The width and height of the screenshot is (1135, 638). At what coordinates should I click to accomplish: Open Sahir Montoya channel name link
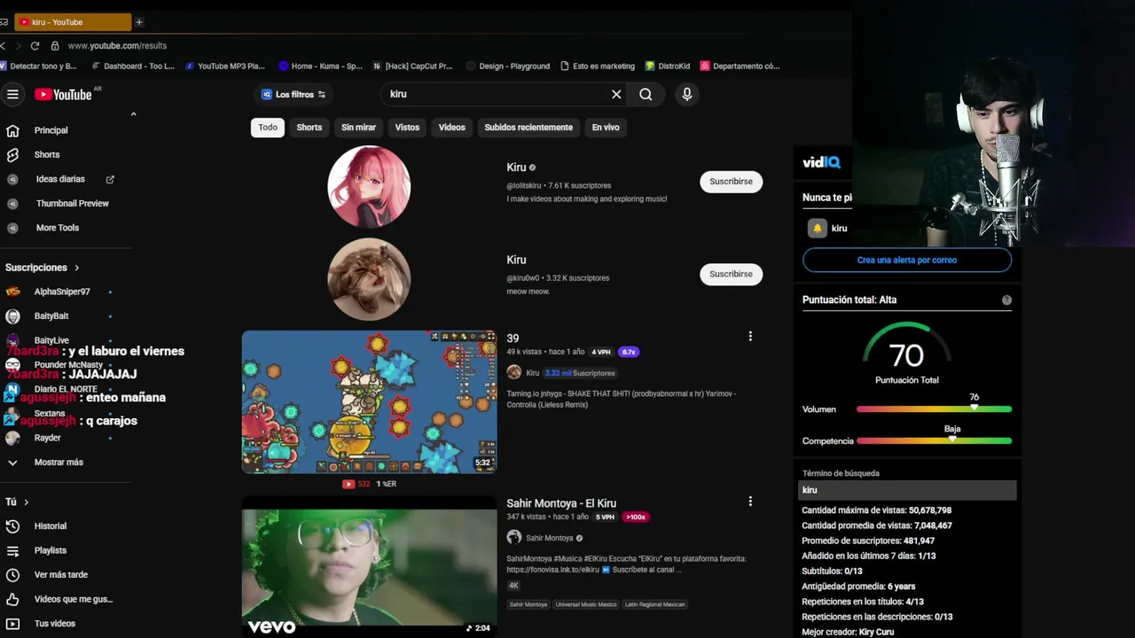(550, 538)
